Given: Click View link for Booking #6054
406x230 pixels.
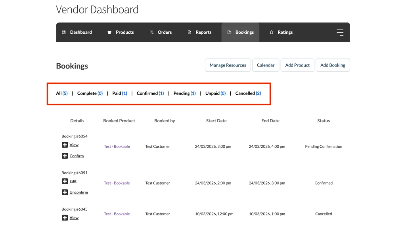Looking at the screenshot, I should coord(74,145).
